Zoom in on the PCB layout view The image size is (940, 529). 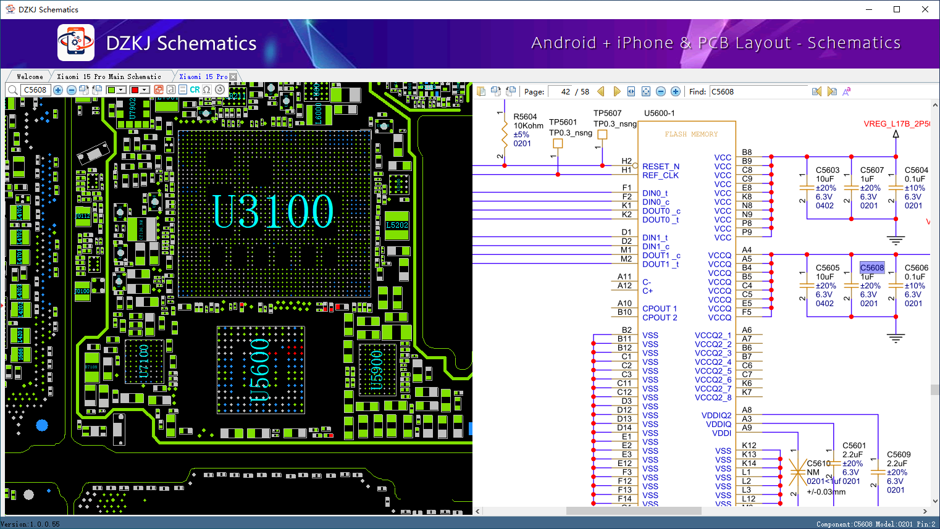(58, 90)
